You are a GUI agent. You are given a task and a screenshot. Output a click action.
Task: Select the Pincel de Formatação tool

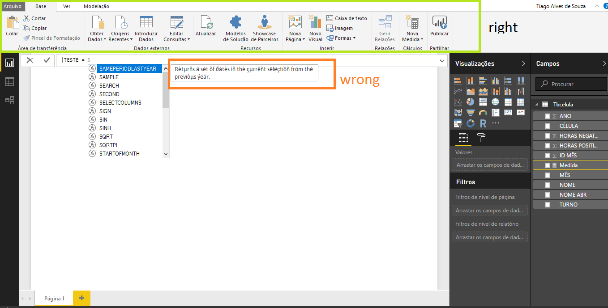pos(52,38)
